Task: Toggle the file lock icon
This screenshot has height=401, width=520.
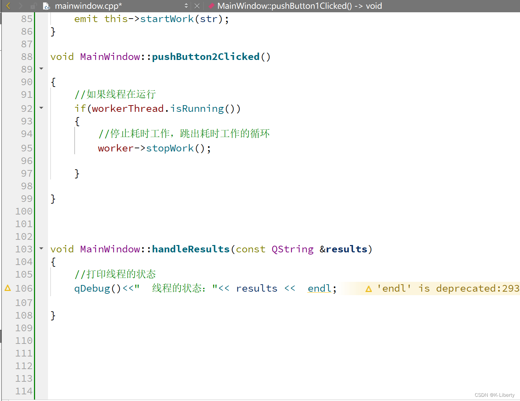Action: 33,6
